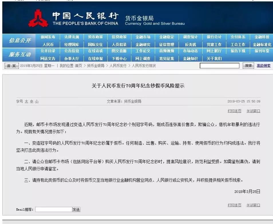Click the 发送 send button
273x224 pixels.
coord(76,209)
